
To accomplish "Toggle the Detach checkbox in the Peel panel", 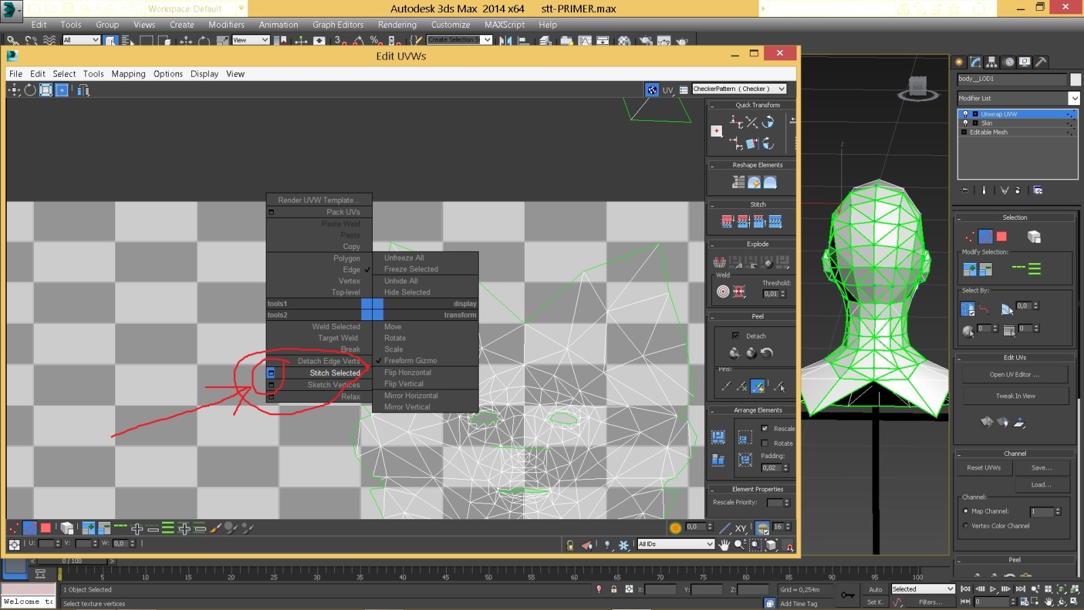I will (x=736, y=336).
